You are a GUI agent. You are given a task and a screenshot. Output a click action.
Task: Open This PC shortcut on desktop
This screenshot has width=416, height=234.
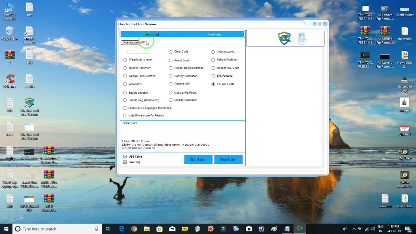(x=9, y=11)
